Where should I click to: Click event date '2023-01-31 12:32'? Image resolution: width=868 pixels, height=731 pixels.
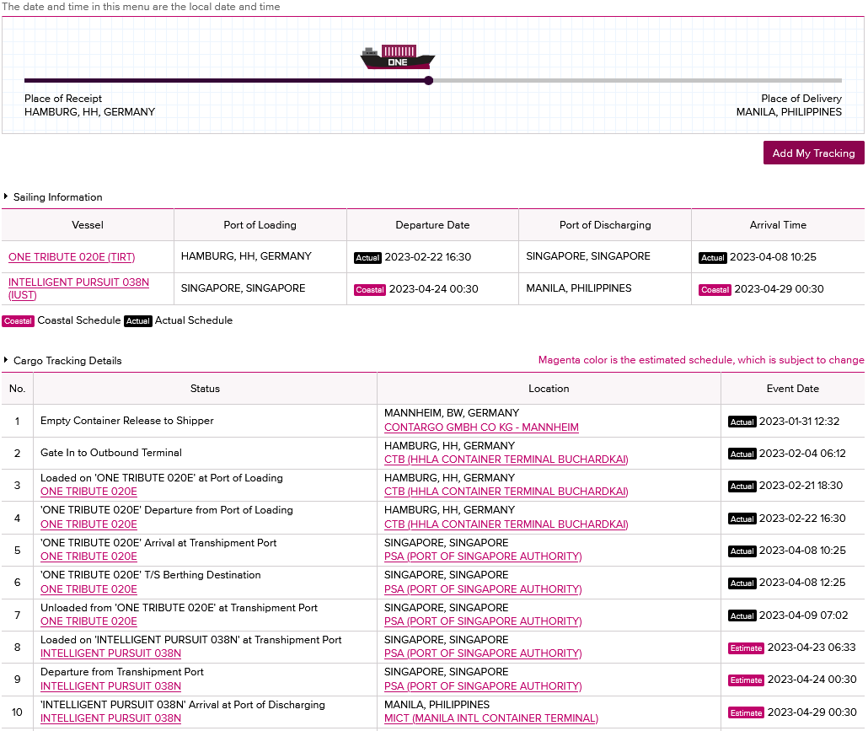(x=799, y=422)
